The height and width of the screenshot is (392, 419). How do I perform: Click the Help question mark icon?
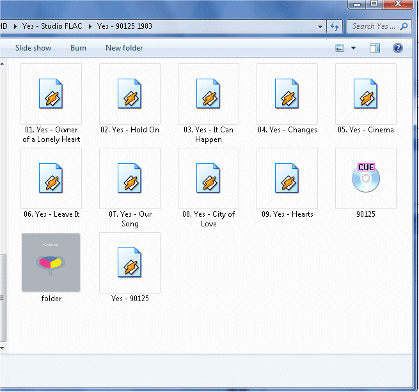(398, 48)
